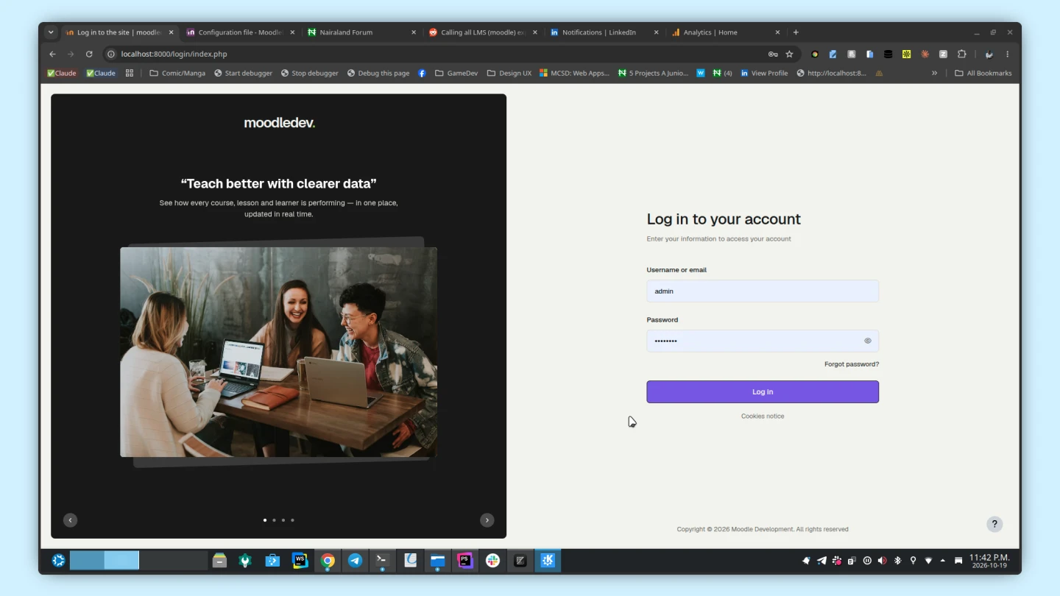The image size is (1060, 596).
Task: Open the terminal from the taskbar
Action: (382, 561)
